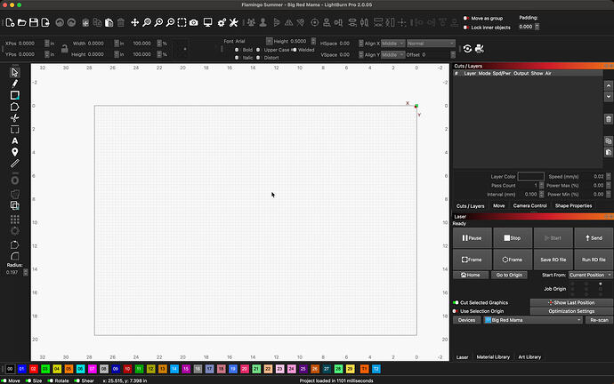The width and height of the screenshot is (614, 384).
Task: Click the Stop button
Action: click(x=513, y=237)
